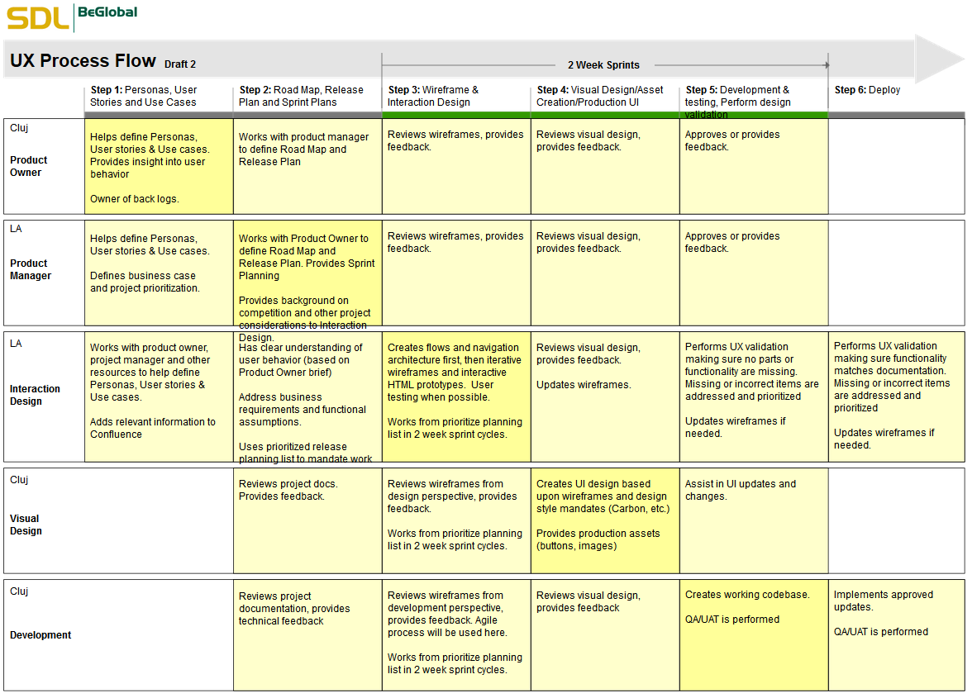Click the Product Owner row label
Screen dimensions: 972x698
29,166
